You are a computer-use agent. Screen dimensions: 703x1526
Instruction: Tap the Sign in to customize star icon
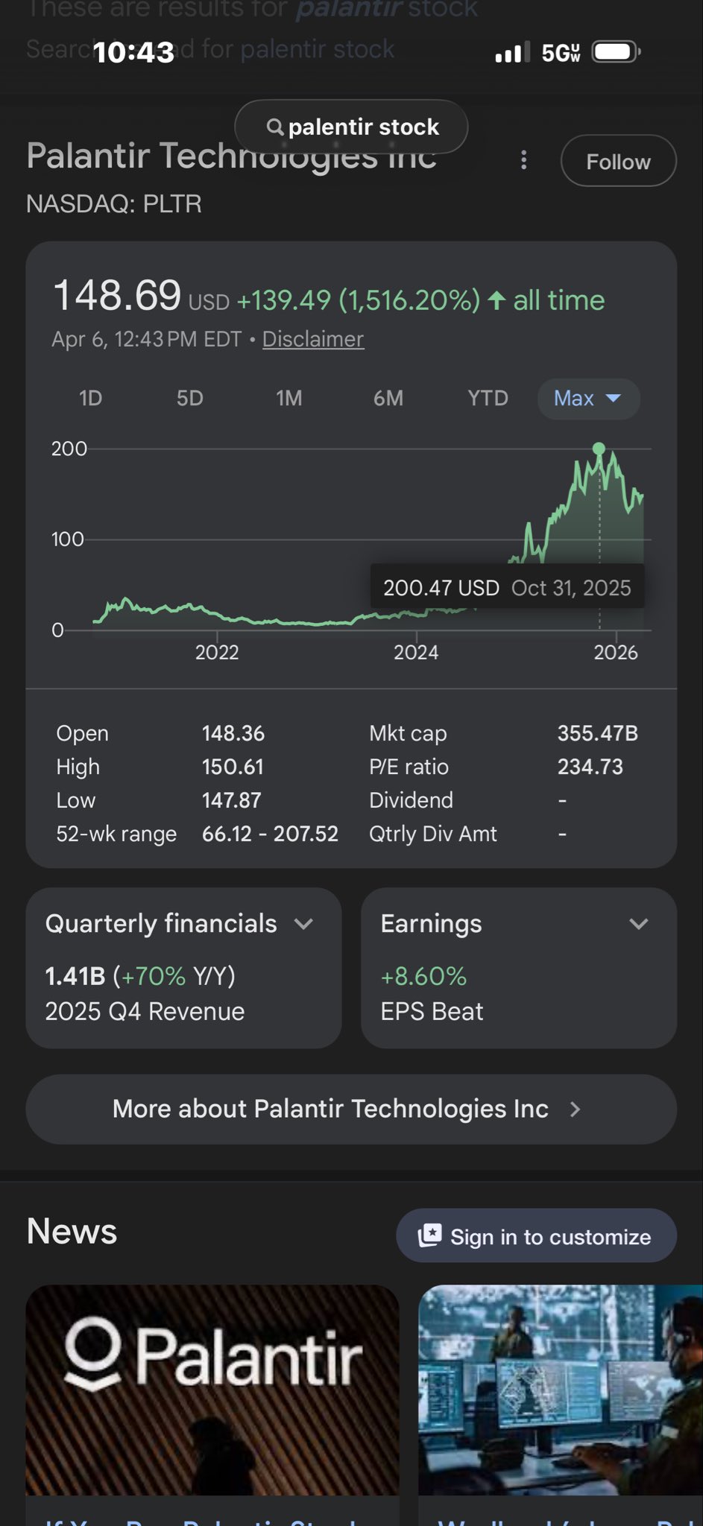(430, 1235)
